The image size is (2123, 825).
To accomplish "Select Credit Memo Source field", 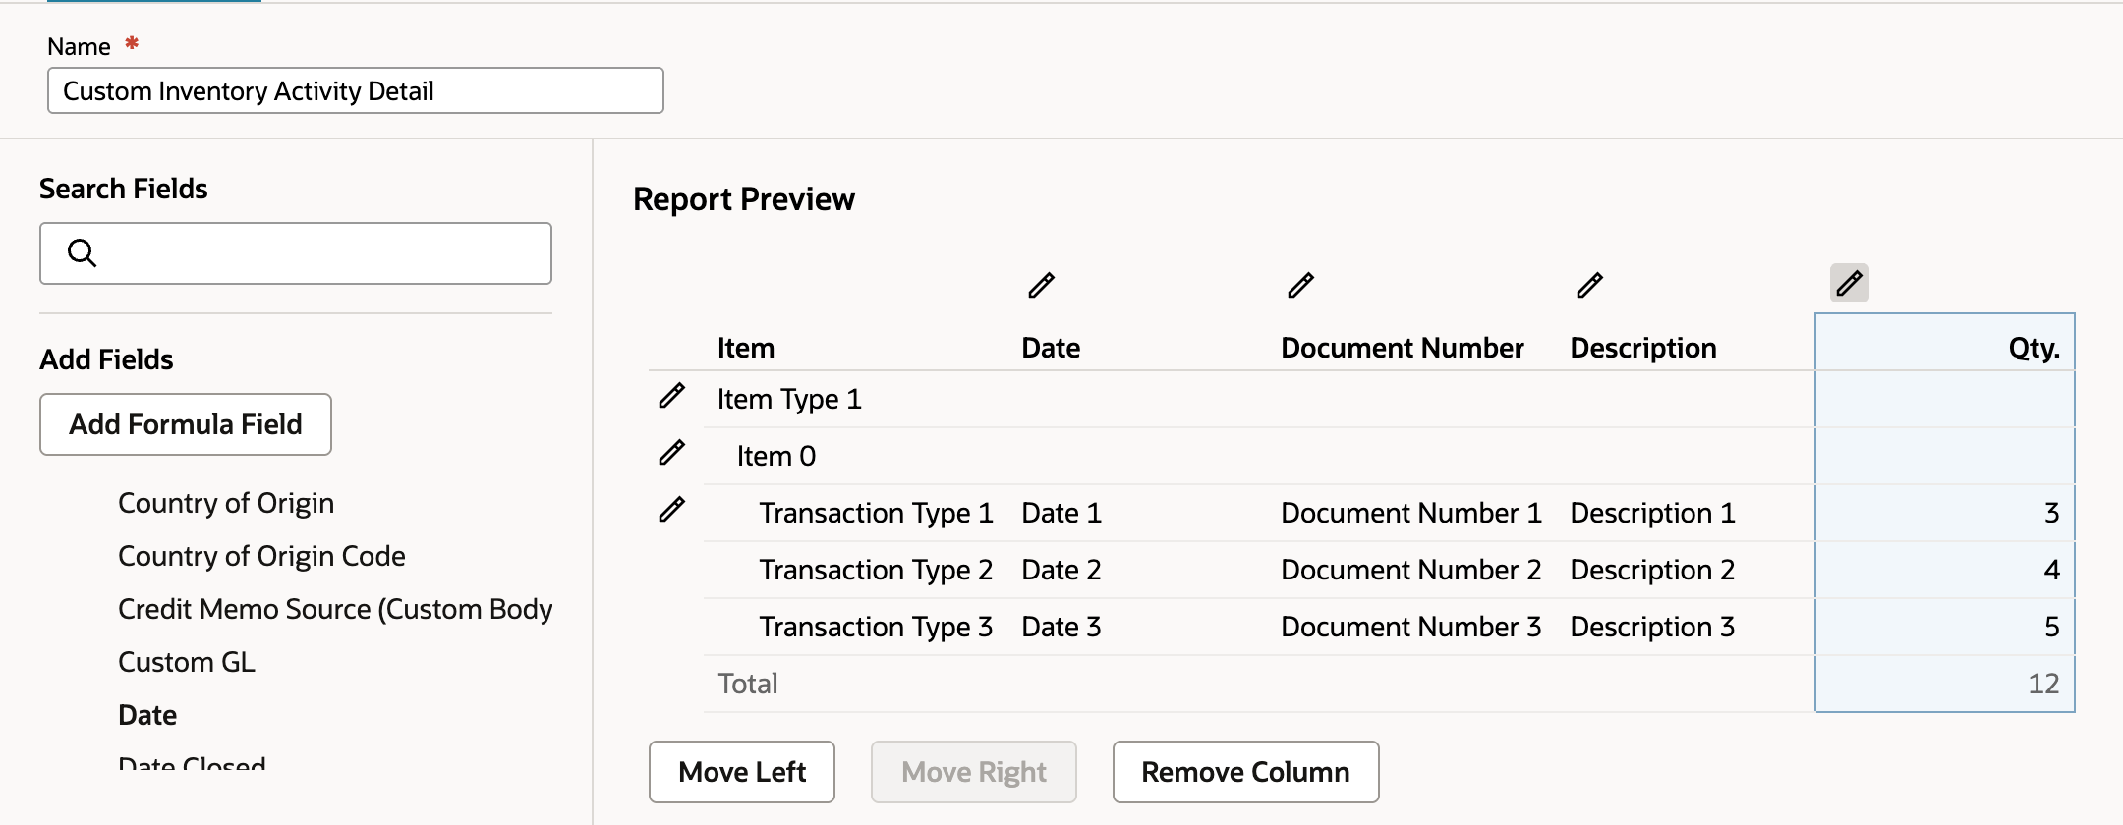I will (335, 609).
